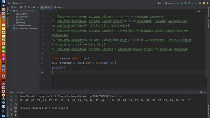Run with coverage icon in top toolbar

click(185, 3)
